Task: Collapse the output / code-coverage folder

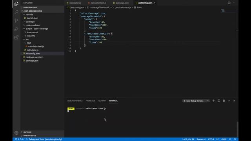Action: pos(42,29)
